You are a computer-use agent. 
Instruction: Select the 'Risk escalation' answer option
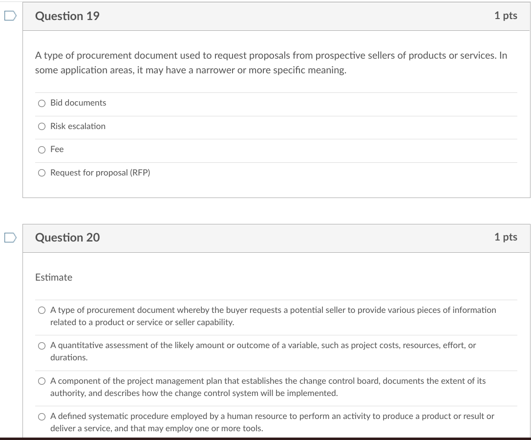pos(42,126)
